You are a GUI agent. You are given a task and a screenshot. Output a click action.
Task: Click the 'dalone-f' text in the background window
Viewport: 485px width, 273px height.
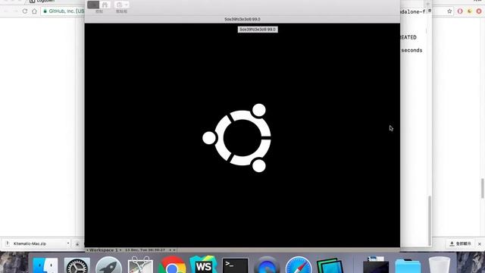[x=412, y=12]
